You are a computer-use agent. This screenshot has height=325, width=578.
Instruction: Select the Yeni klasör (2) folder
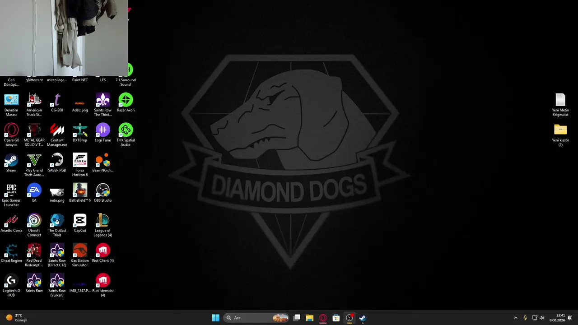(x=560, y=135)
